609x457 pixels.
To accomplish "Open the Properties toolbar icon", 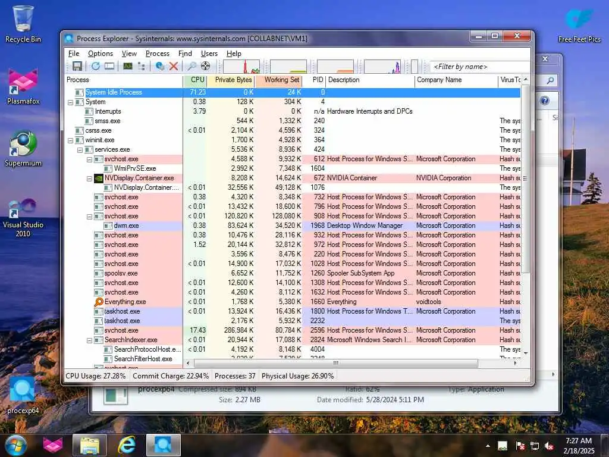I will tap(159, 66).
